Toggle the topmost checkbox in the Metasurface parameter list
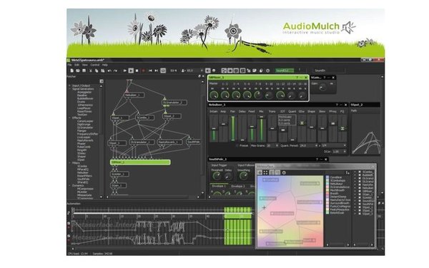The height and width of the screenshot is (268, 429). pos(360,172)
